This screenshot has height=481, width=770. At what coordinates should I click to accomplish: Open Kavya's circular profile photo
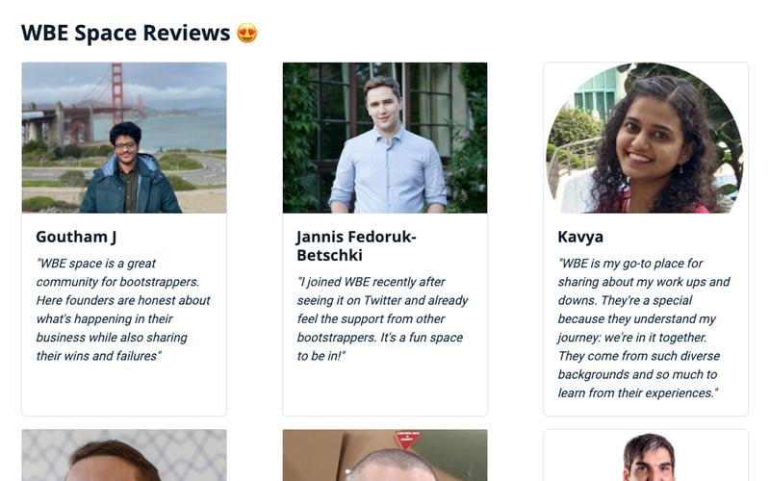click(645, 138)
